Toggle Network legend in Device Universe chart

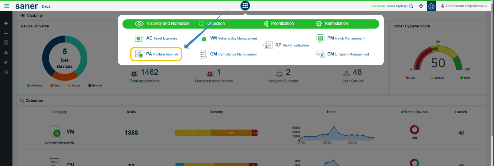(95, 85)
